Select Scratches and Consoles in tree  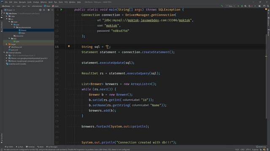tap(16, 64)
